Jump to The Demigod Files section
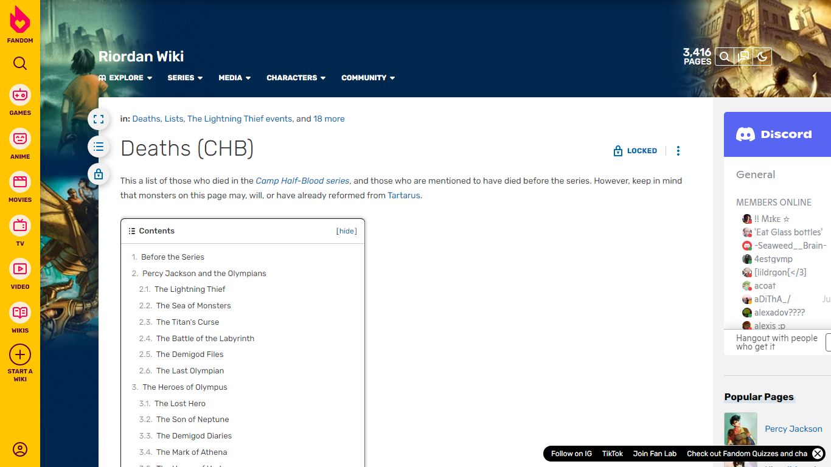The height and width of the screenshot is (467, 831). [190, 354]
